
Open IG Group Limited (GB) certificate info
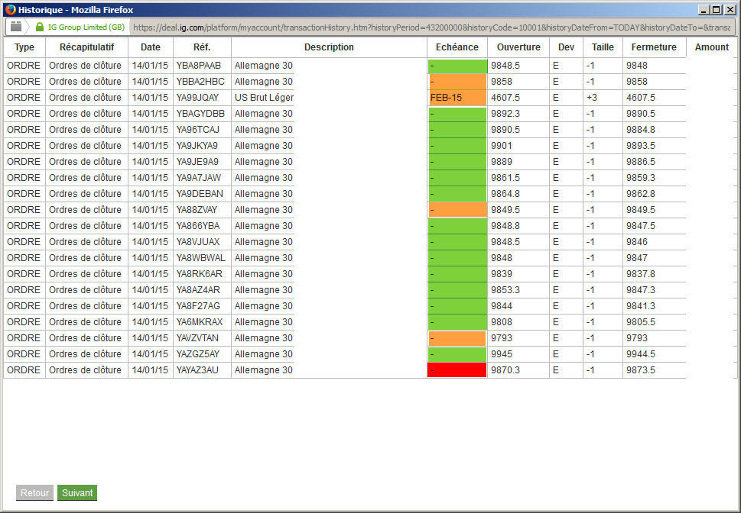(x=86, y=27)
